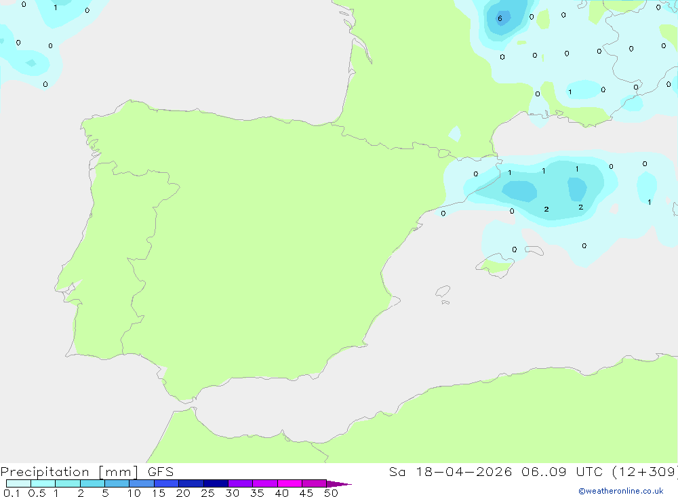Pick the 45–50 mm legend color swatch
Image resolution: width=678 pixels, height=497 pixels.
coord(315,483)
